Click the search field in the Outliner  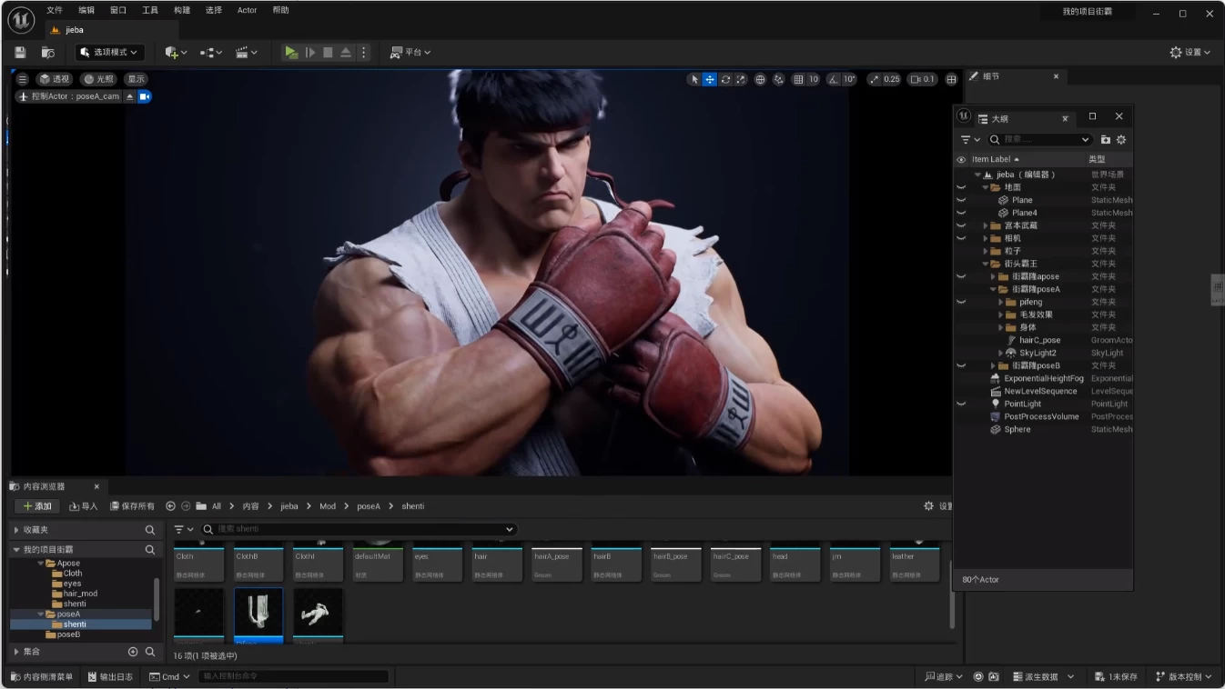click(x=1040, y=139)
